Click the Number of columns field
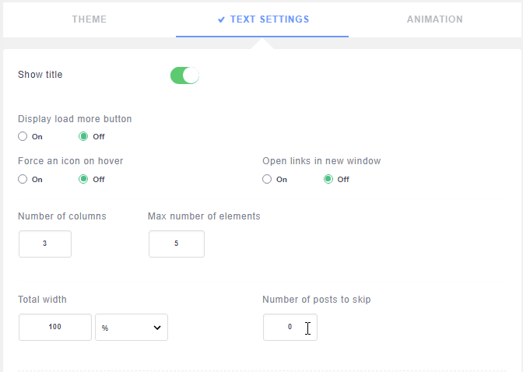This screenshot has height=372, width=523. click(45, 244)
